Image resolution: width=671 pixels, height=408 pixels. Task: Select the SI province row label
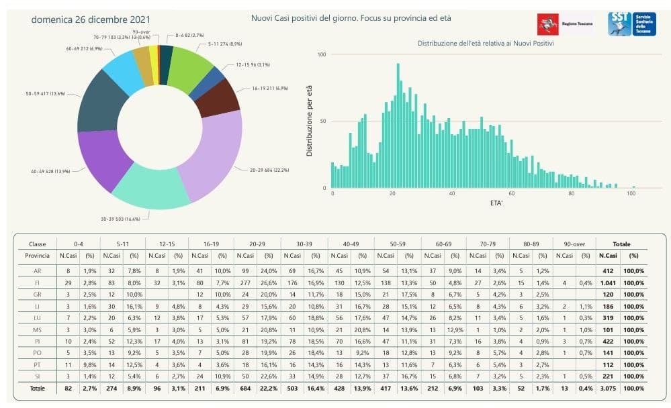37,376
